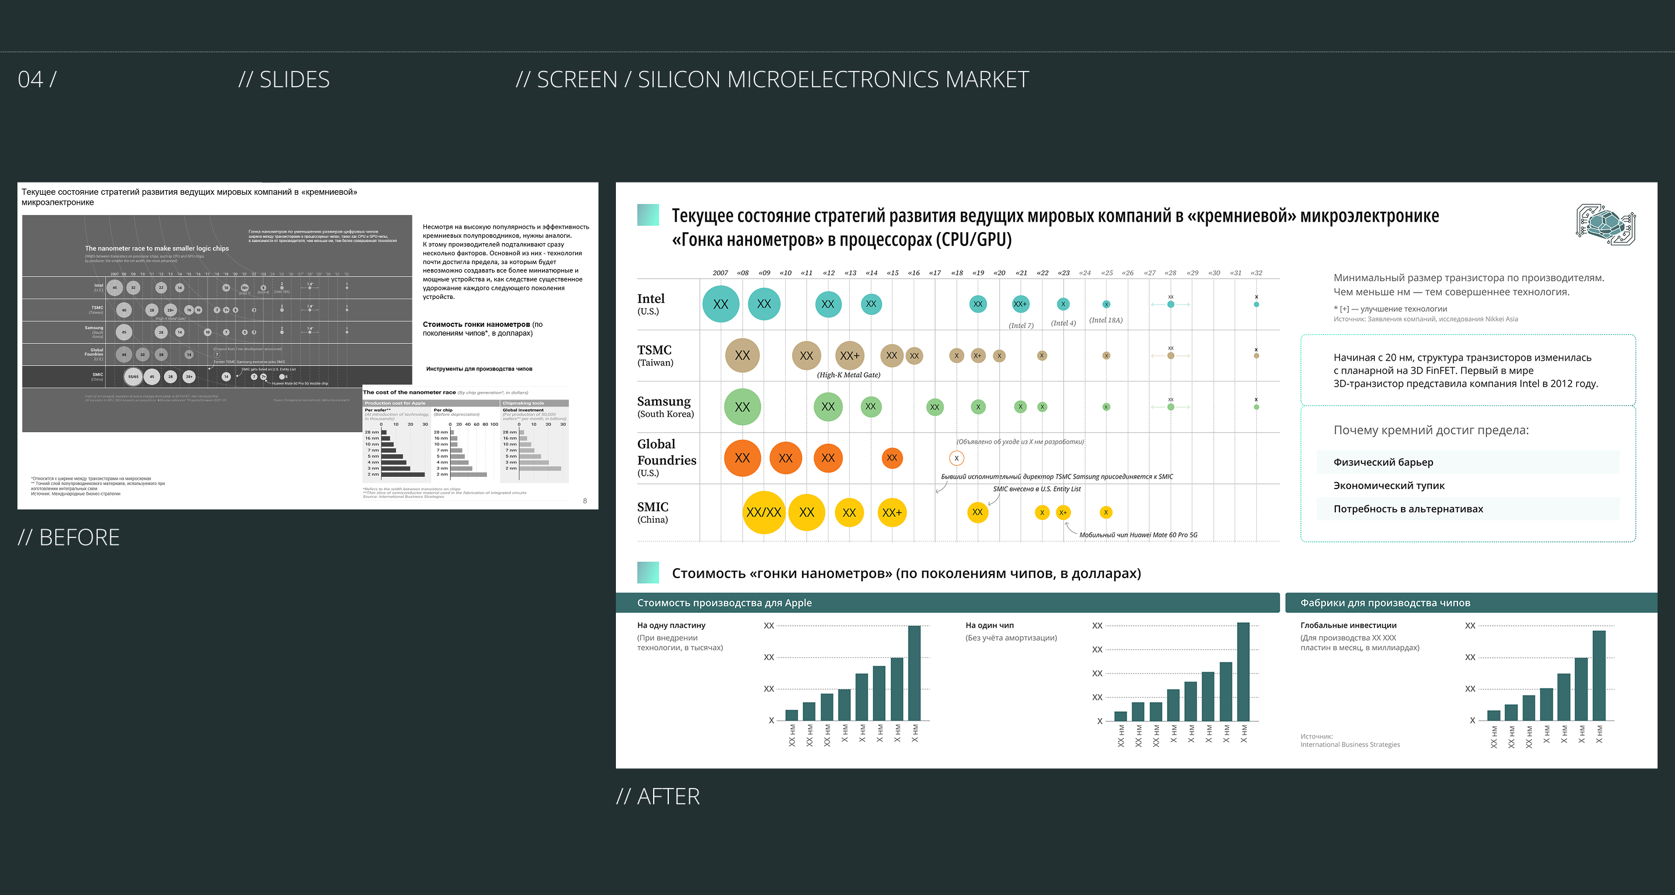
Task: Click the «Стоимость производства для Apple» header bar
Action: point(947,602)
